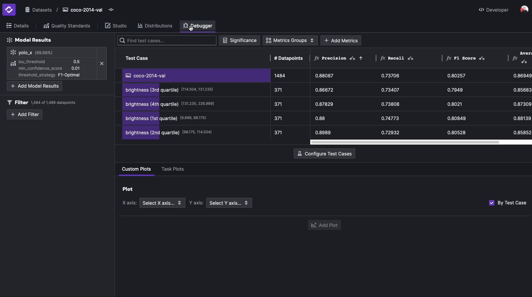The image size is (532, 297).
Task: Click the F1 Score column settings icon
Action: point(482,59)
